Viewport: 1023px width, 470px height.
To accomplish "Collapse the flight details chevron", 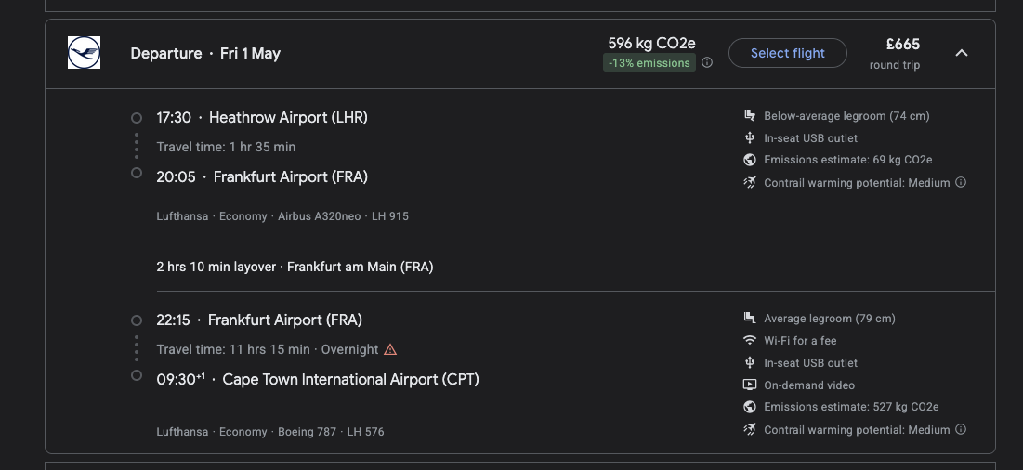I will click(x=962, y=53).
